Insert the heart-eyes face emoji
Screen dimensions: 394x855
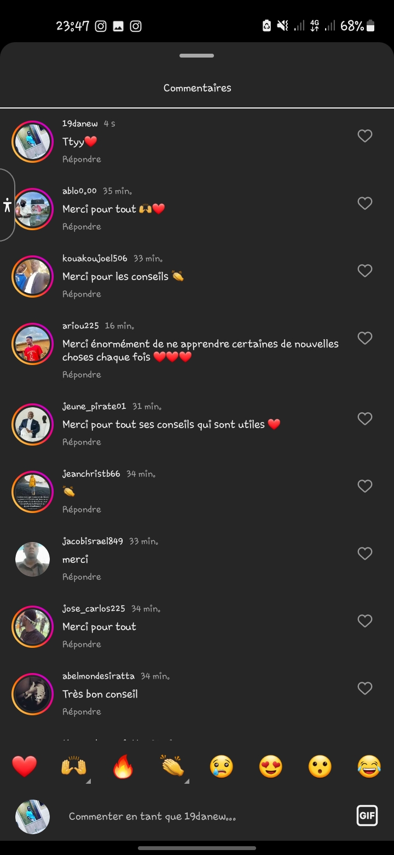[x=271, y=766]
